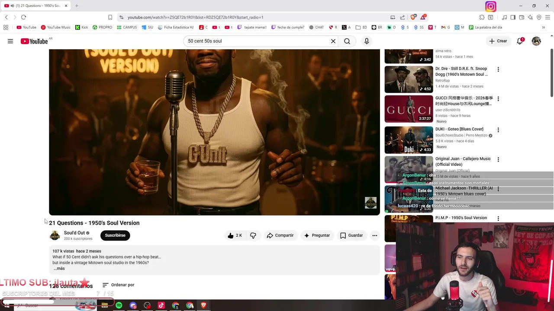Screen dimensions: 554x311
Task: Open options for DUKI Goteo video
Action: 498,130
